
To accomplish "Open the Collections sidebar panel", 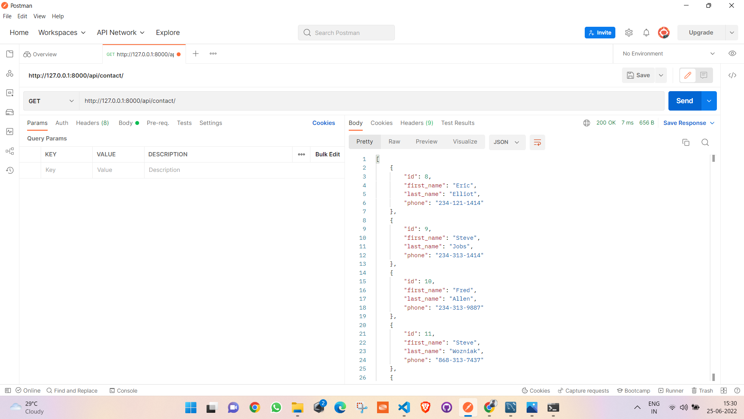I will (10, 54).
